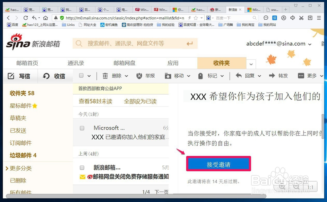The width and height of the screenshot is (327, 202).
Task: Open the chat bubble toolbar icon
Action: click(266, 18)
